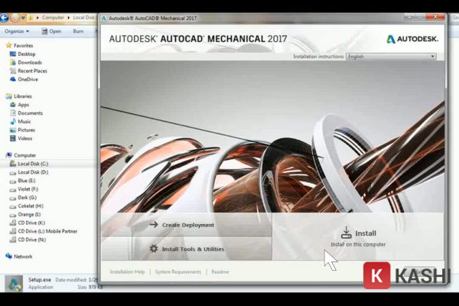Open the Installation instructions language dropdown
459x306 pixels.
tap(432, 57)
